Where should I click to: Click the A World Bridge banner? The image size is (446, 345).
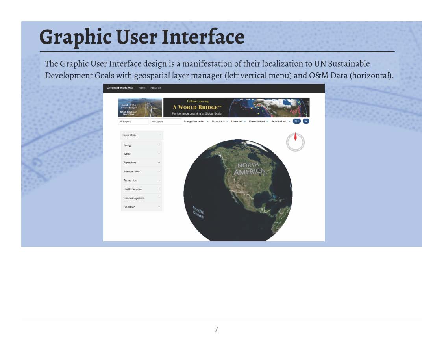click(236, 108)
